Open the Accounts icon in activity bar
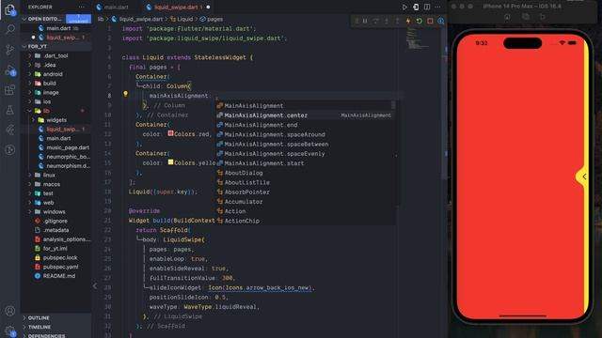Image resolution: width=602 pixels, height=338 pixels. click(10, 311)
